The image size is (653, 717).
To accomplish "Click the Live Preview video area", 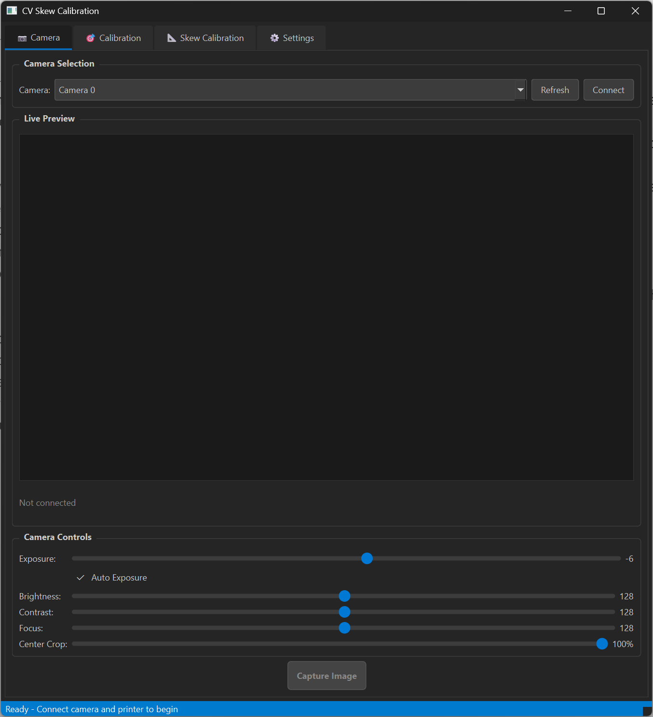I will 326,307.
